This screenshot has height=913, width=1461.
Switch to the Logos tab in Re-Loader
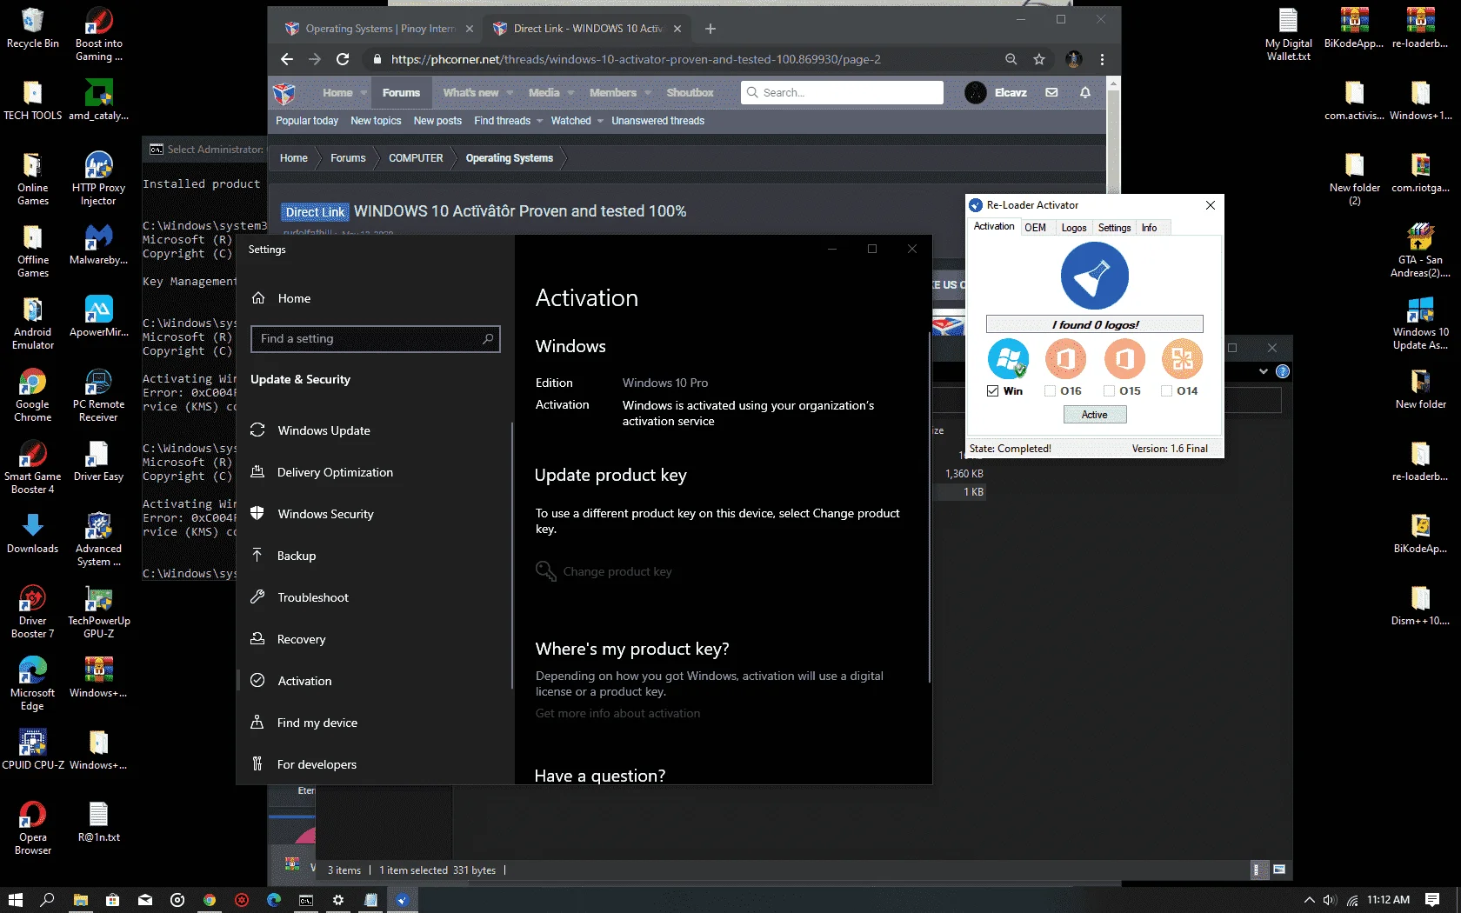coord(1074,228)
